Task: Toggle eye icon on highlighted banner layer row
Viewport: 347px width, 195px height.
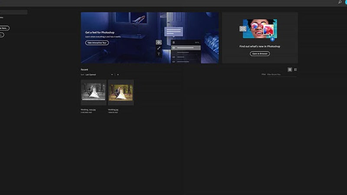Action: [174, 48]
